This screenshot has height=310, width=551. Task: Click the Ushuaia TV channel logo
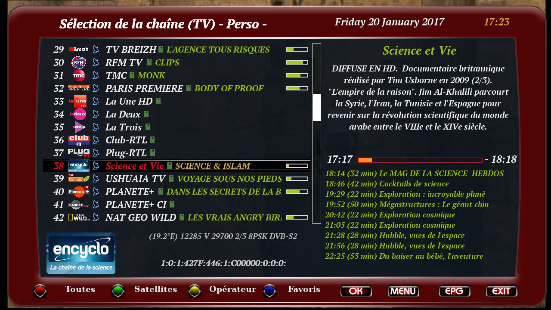[x=79, y=179]
